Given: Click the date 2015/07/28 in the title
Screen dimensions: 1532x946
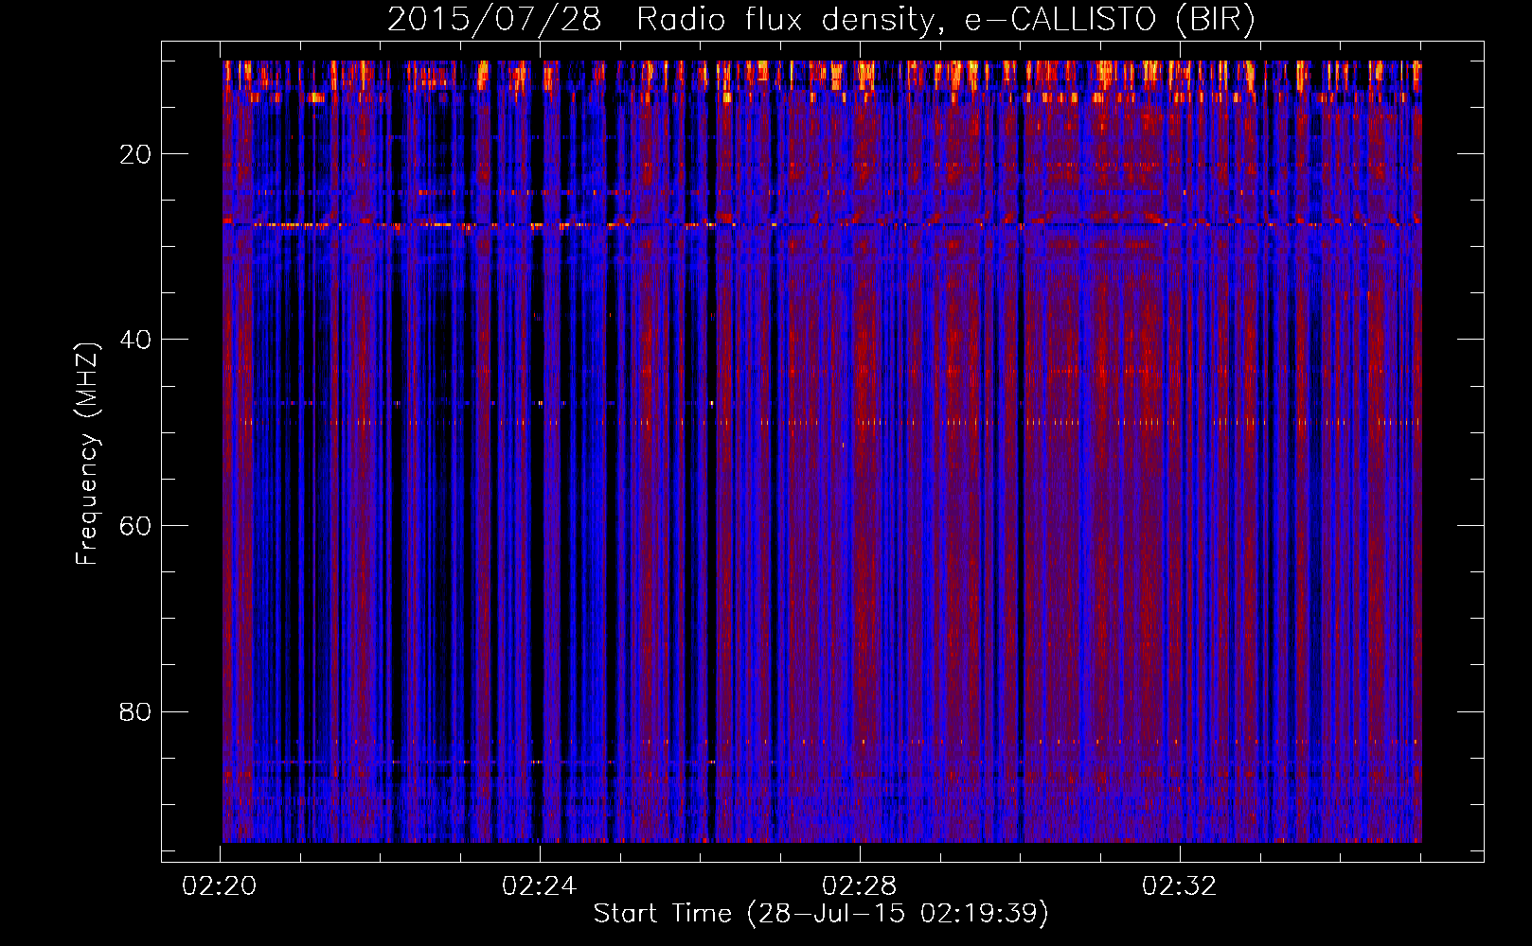Looking at the screenshot, I should pos(493,19).
